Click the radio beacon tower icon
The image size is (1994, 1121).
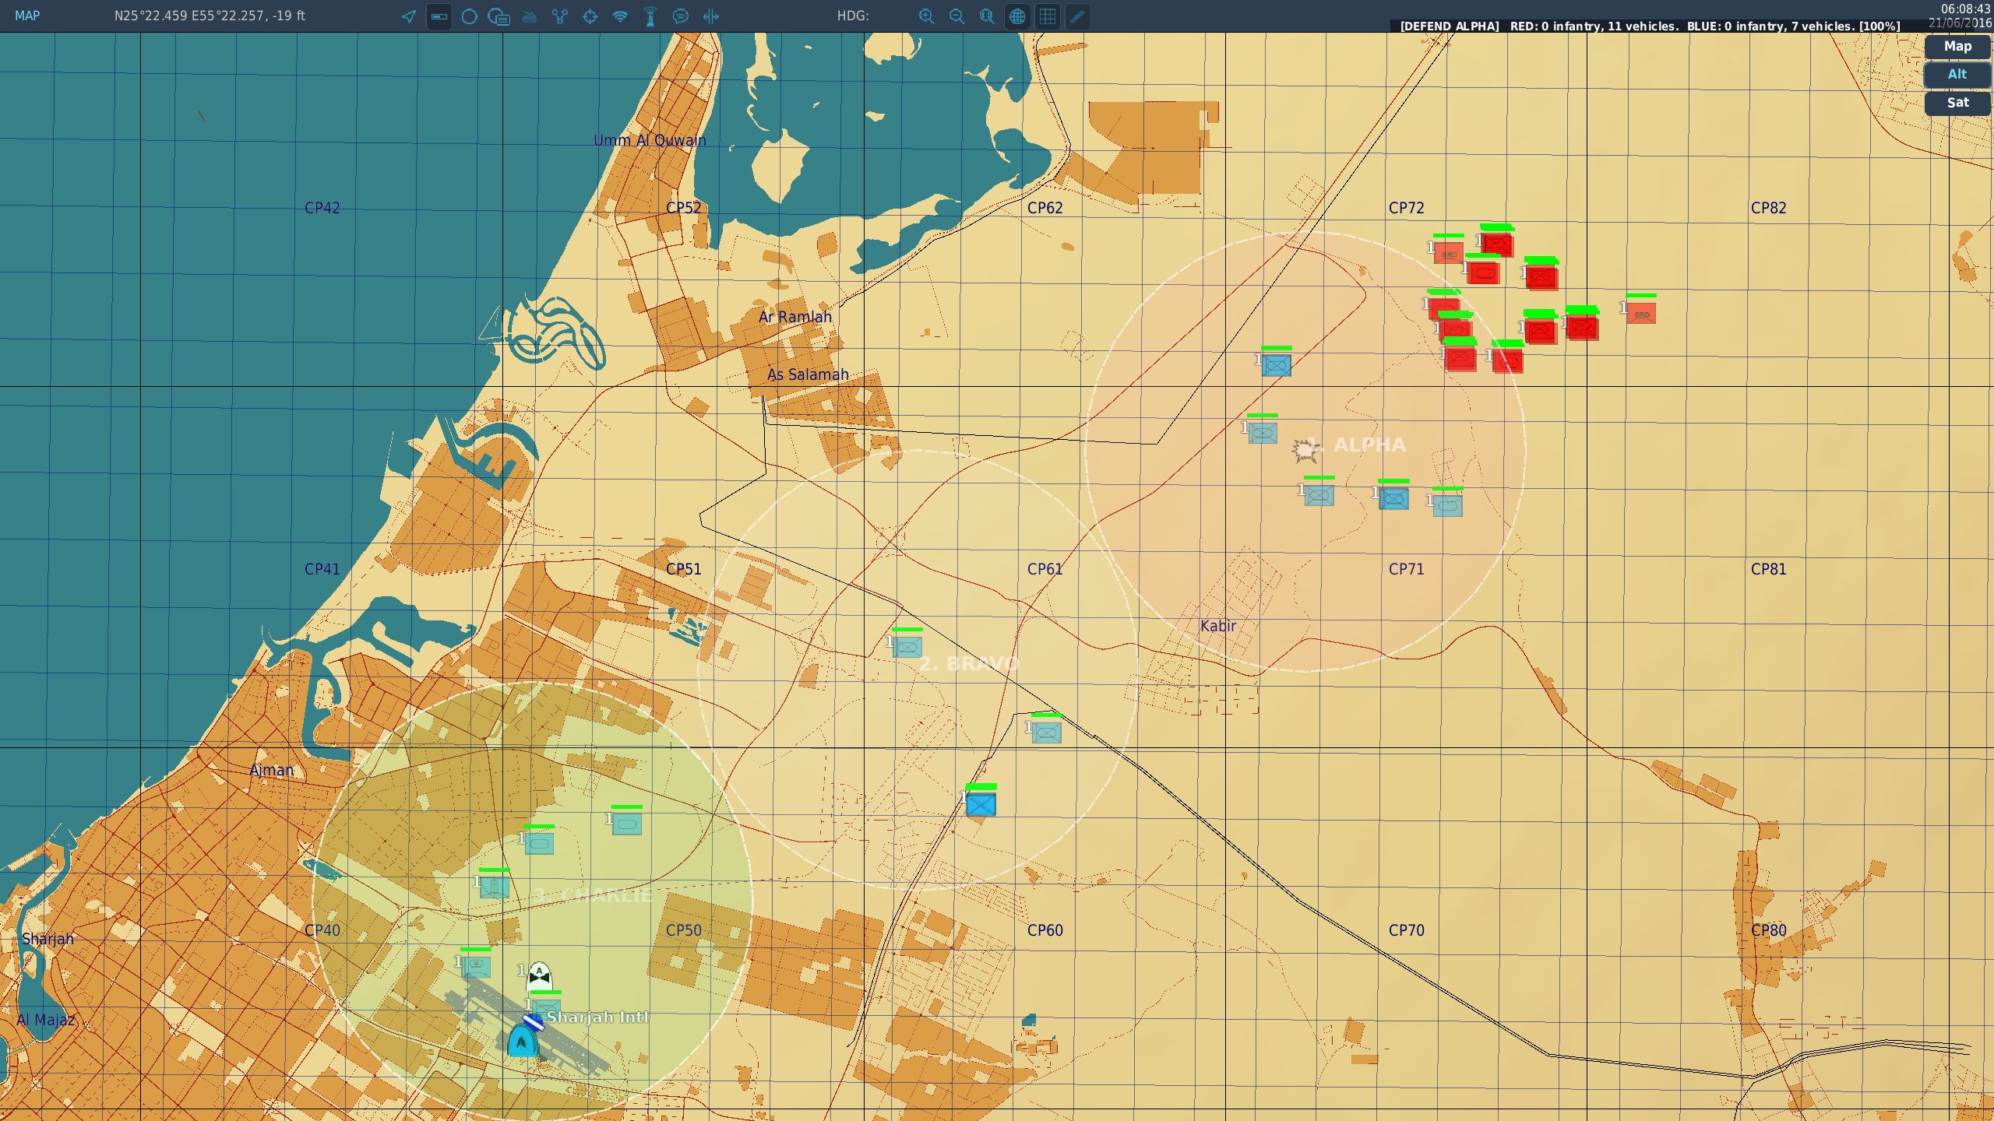(x=650, y=16)
